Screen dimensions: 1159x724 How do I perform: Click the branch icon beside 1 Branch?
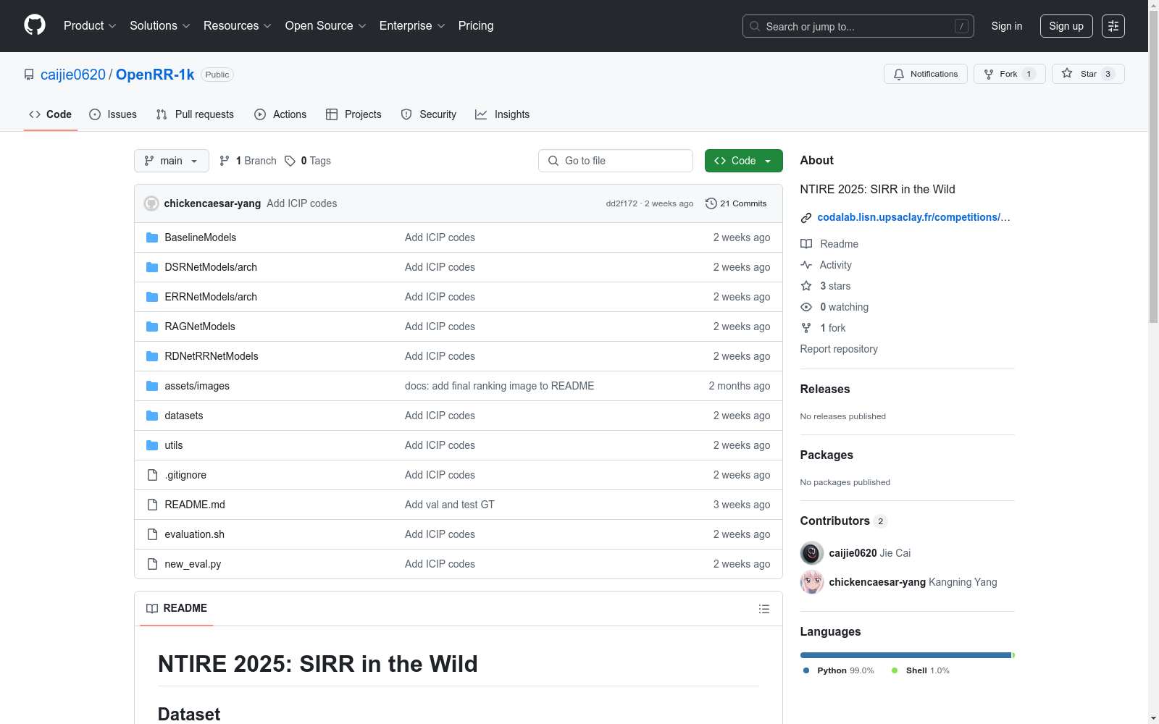(x=225, y=161)
